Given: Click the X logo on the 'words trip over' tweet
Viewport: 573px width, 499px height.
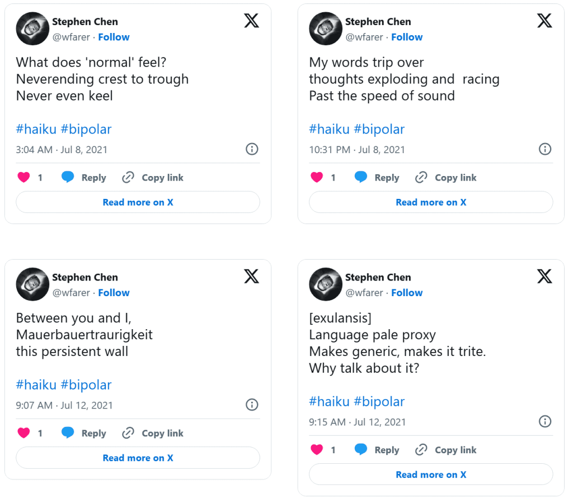Looking at the screenshot, I should 544,21.
